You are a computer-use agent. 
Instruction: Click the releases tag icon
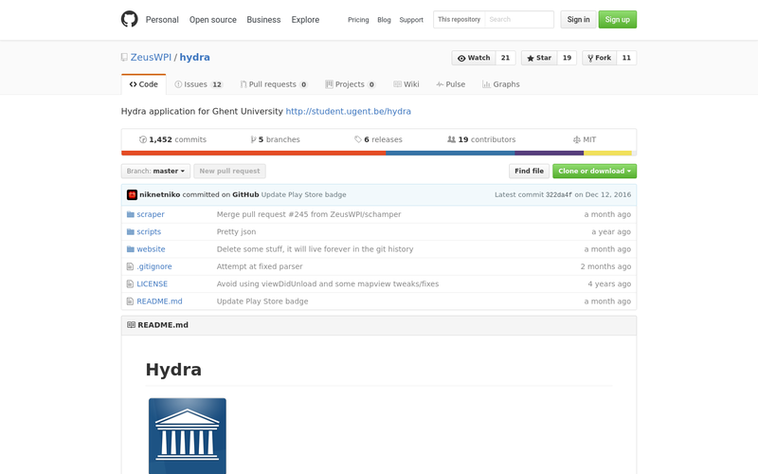pyautogui.click(x=358, y=139)
